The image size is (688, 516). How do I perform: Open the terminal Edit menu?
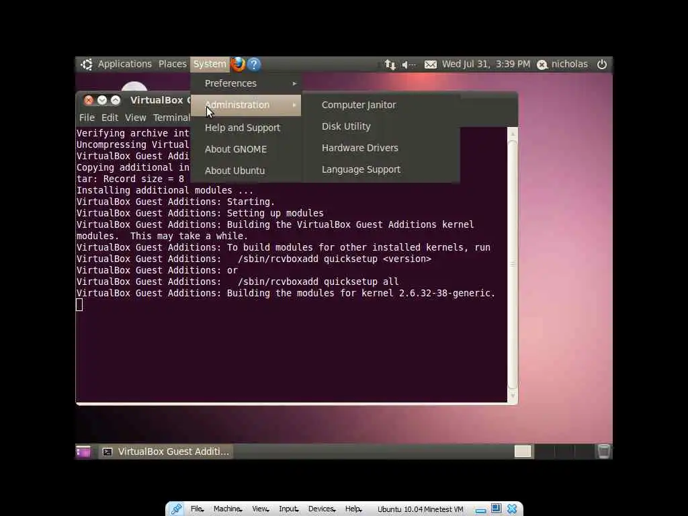[110, 118]
